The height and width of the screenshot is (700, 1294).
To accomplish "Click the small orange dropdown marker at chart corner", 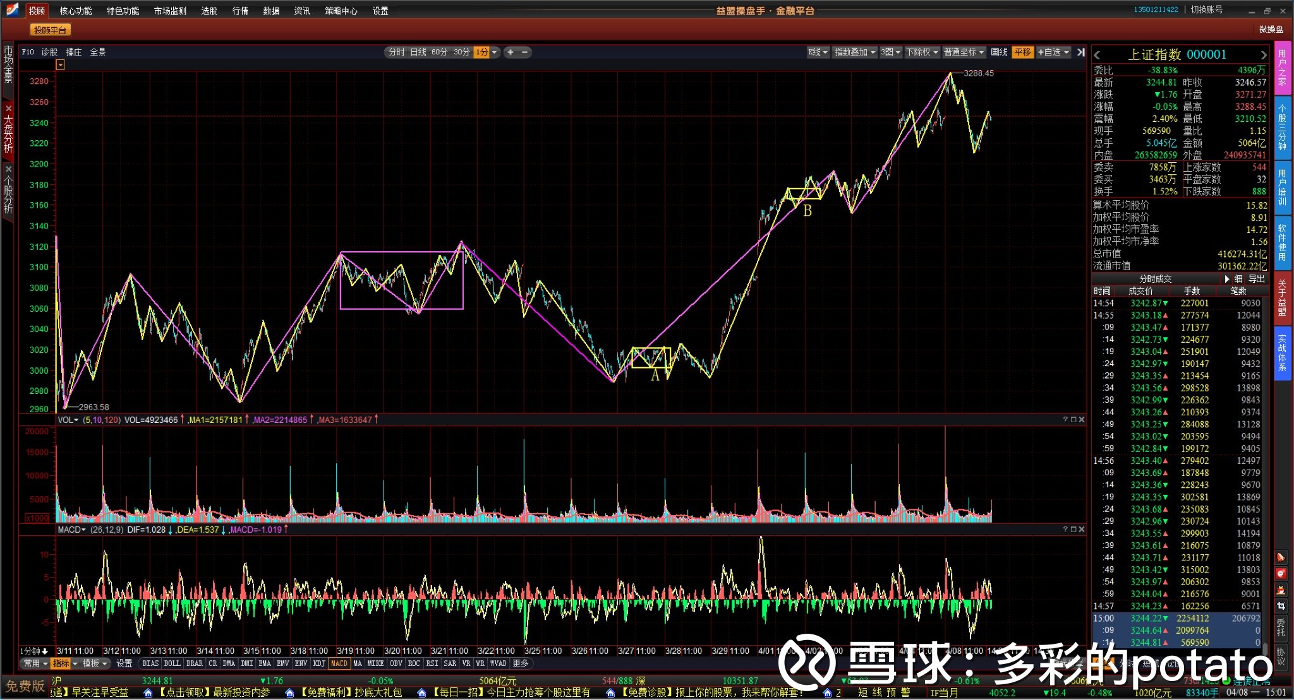I will pos(61,65).
